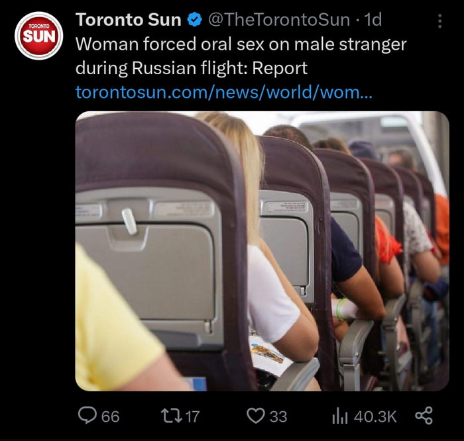Like the tweet with the heart icon
The width and height of the screenshot is (464, 441).
pos(256,416)
